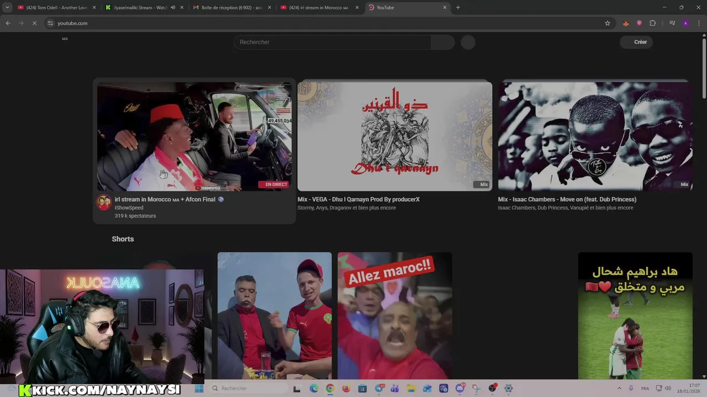Click the YouTube Rechercher search field
Image resolution: width=707 pixels, height=397 pixels.
(333, 42)
